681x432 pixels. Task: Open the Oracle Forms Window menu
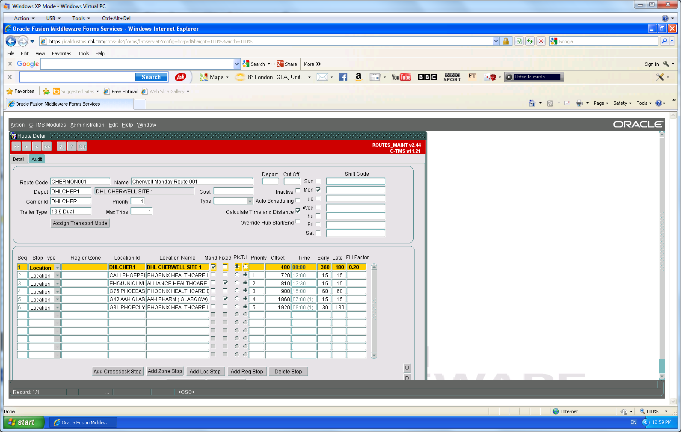[147, 125]
